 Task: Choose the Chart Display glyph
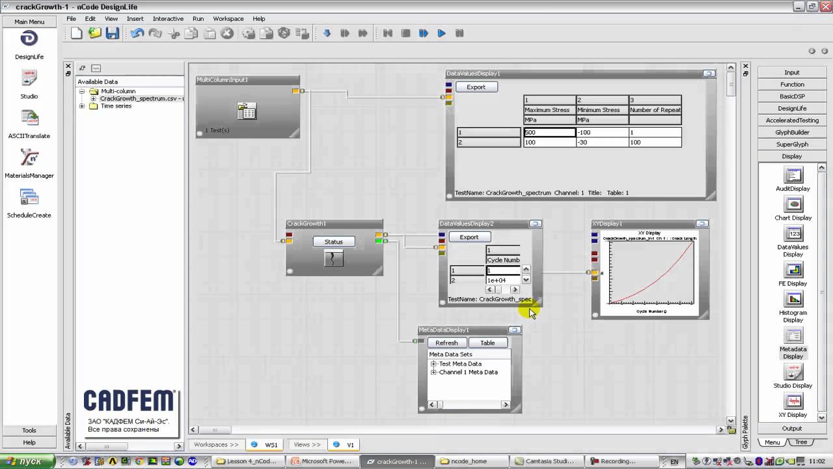[x=793, y=205]
